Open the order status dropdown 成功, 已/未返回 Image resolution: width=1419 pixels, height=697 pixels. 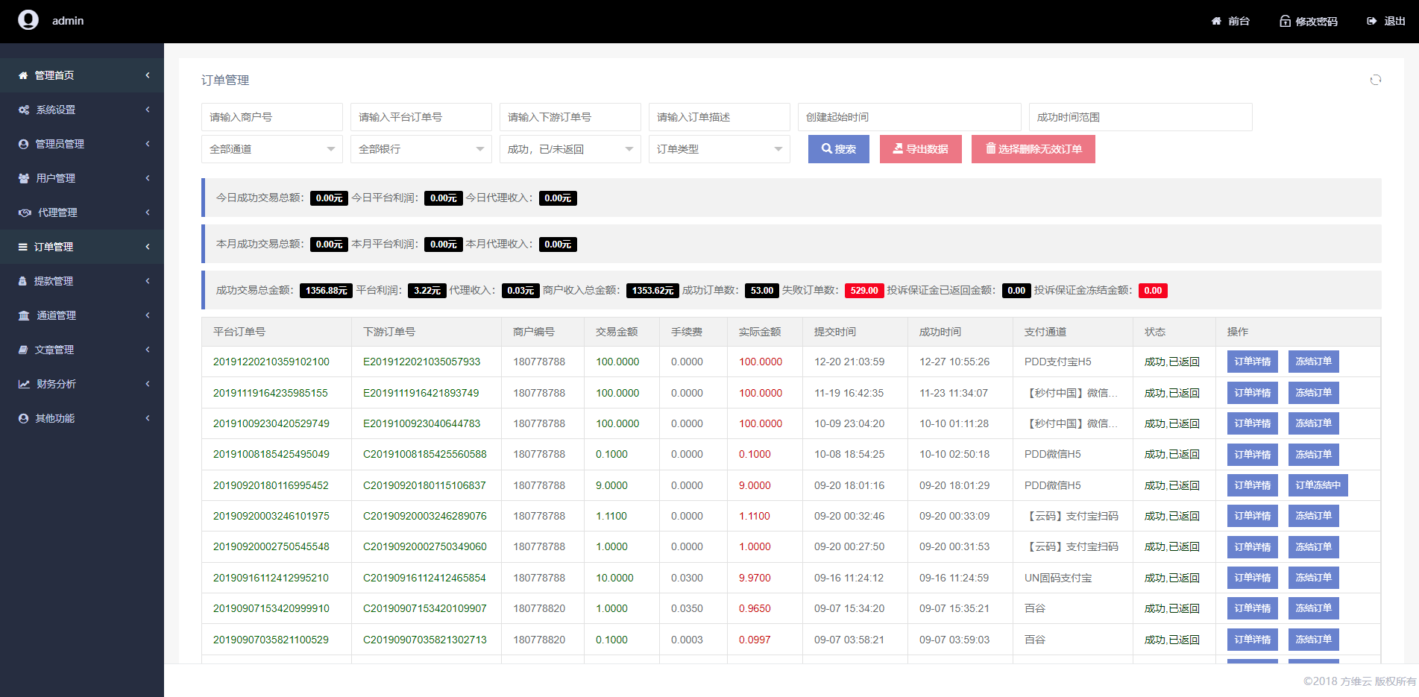click(x=570, y=149)
